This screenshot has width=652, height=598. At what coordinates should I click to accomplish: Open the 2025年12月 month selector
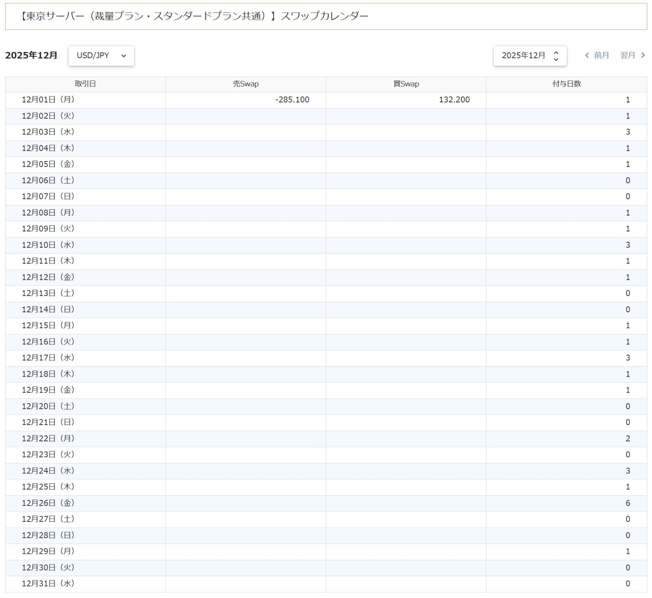coord(530,56)
